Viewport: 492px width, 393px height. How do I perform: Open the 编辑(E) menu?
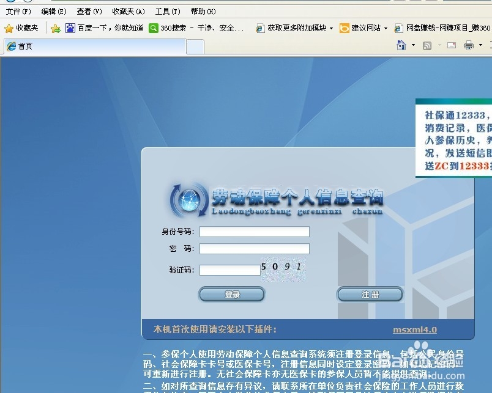tap(54, 12)
